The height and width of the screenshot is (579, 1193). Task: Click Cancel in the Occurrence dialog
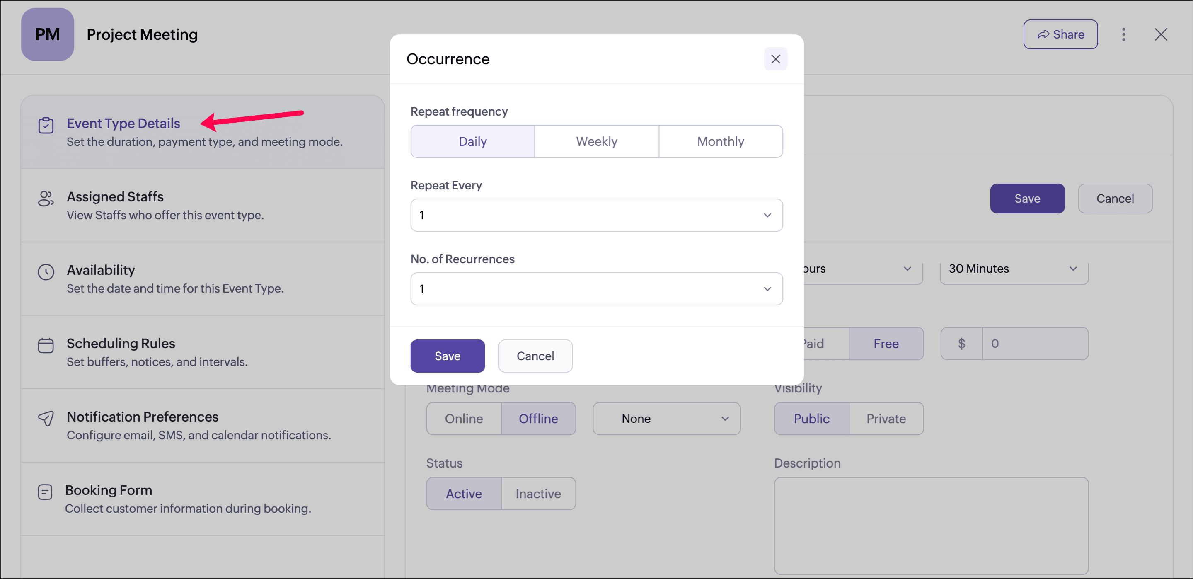pyautogui.click(x=535, y=356)
